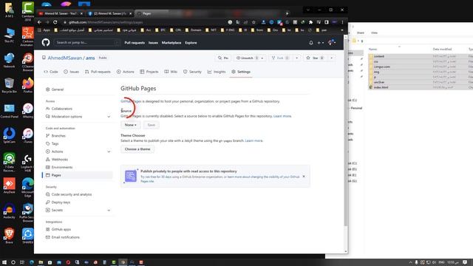Click the Choose a theme button
Screen dimensions: 473x266
(x=137, y=149)
